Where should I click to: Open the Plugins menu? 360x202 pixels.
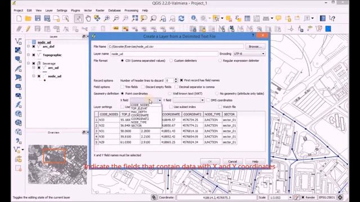[x=75, y=11]
